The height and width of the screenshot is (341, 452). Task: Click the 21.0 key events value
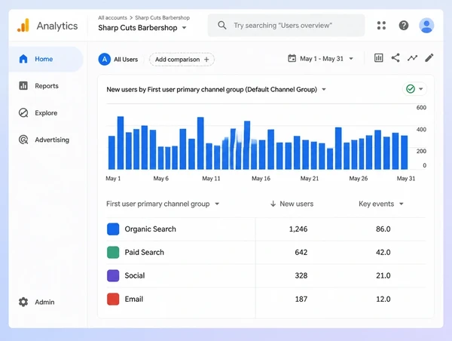coord(383,276)
